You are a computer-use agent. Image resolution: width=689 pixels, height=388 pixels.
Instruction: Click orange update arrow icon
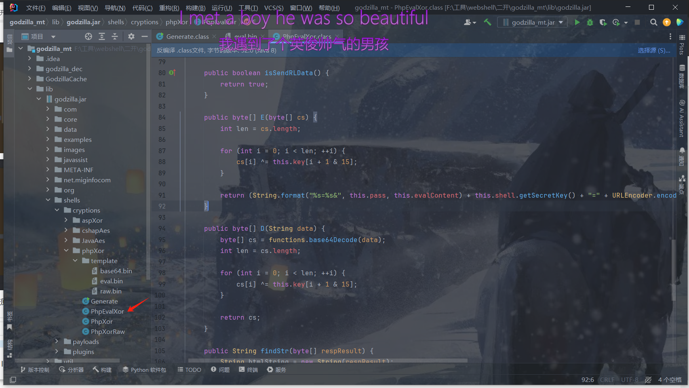coord(667,22)
